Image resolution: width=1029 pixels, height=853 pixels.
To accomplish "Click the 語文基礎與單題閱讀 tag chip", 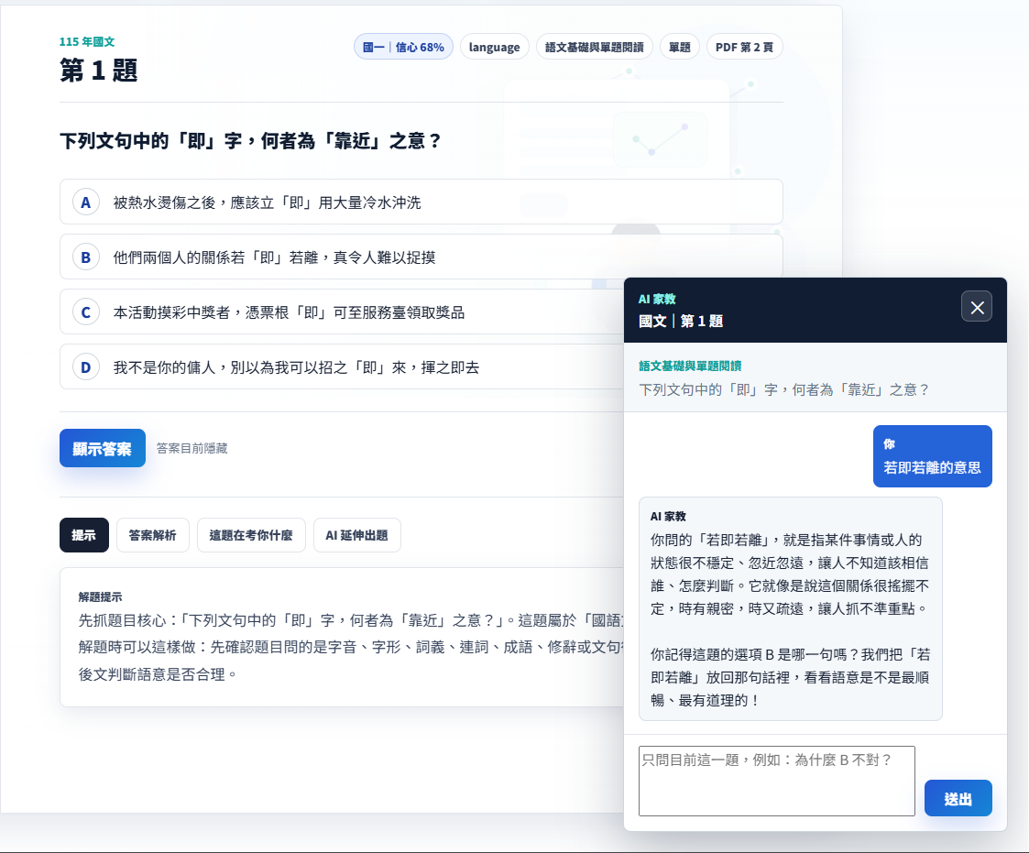I will pos(595,48).
